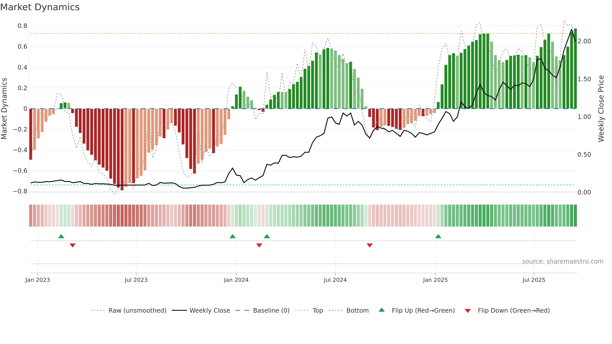Click the Jul 2024 axis label
This screenshot has height=344, width=612.
pos(335,280)
